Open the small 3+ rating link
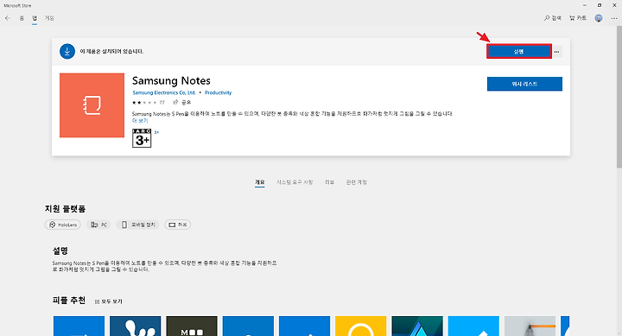 (x=156, y=132)
